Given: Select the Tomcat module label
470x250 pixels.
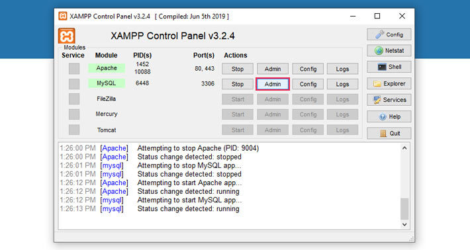Looking at the screenshot, I should (107, 130).
